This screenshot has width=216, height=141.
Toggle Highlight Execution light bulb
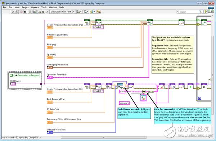(x=30, y=12)
